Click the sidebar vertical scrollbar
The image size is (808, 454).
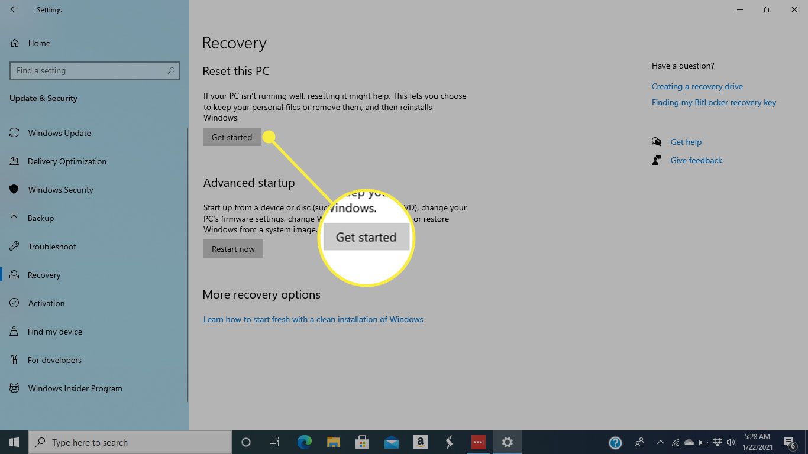point(188,265)
